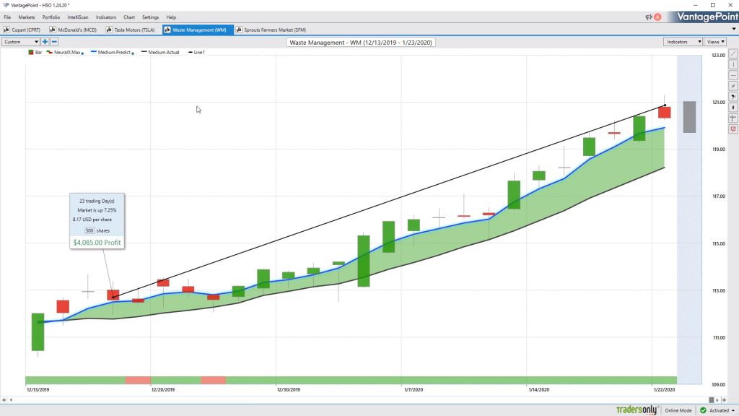Image resolution: width=739 pixels, height=416 pixels.
Task: Click the red erase drawings icon
Action: point(733,129)
